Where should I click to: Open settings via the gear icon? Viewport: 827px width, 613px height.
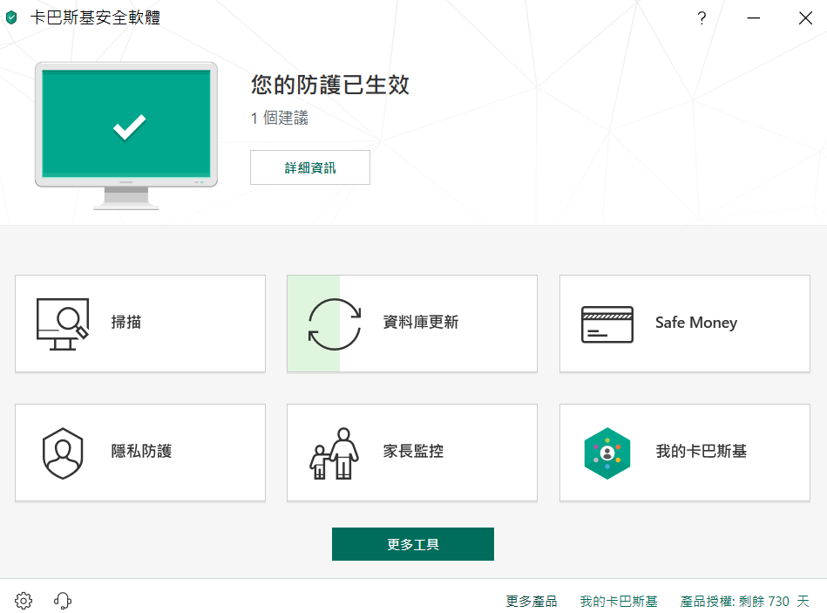click(x=24, y=600)
